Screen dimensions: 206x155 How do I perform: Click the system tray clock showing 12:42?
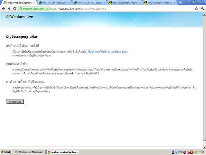(x=201, y=152)
